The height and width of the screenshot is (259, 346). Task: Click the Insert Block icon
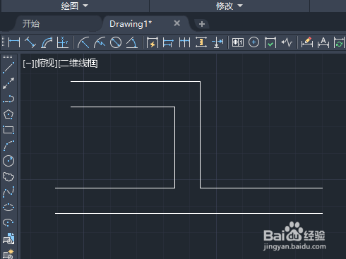(x=8, y=239)
